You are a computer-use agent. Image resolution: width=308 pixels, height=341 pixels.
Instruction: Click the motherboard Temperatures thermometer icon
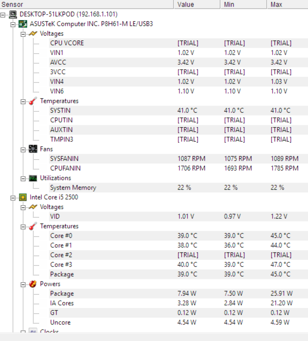[33, 101]
